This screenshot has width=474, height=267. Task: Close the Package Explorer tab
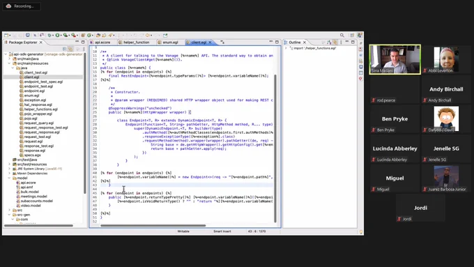coord(41,43)
